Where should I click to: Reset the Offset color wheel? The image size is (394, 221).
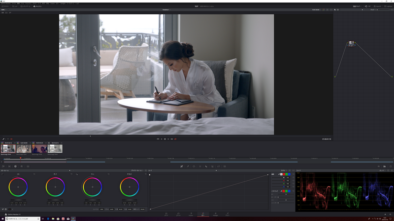[x=146, y=174]
